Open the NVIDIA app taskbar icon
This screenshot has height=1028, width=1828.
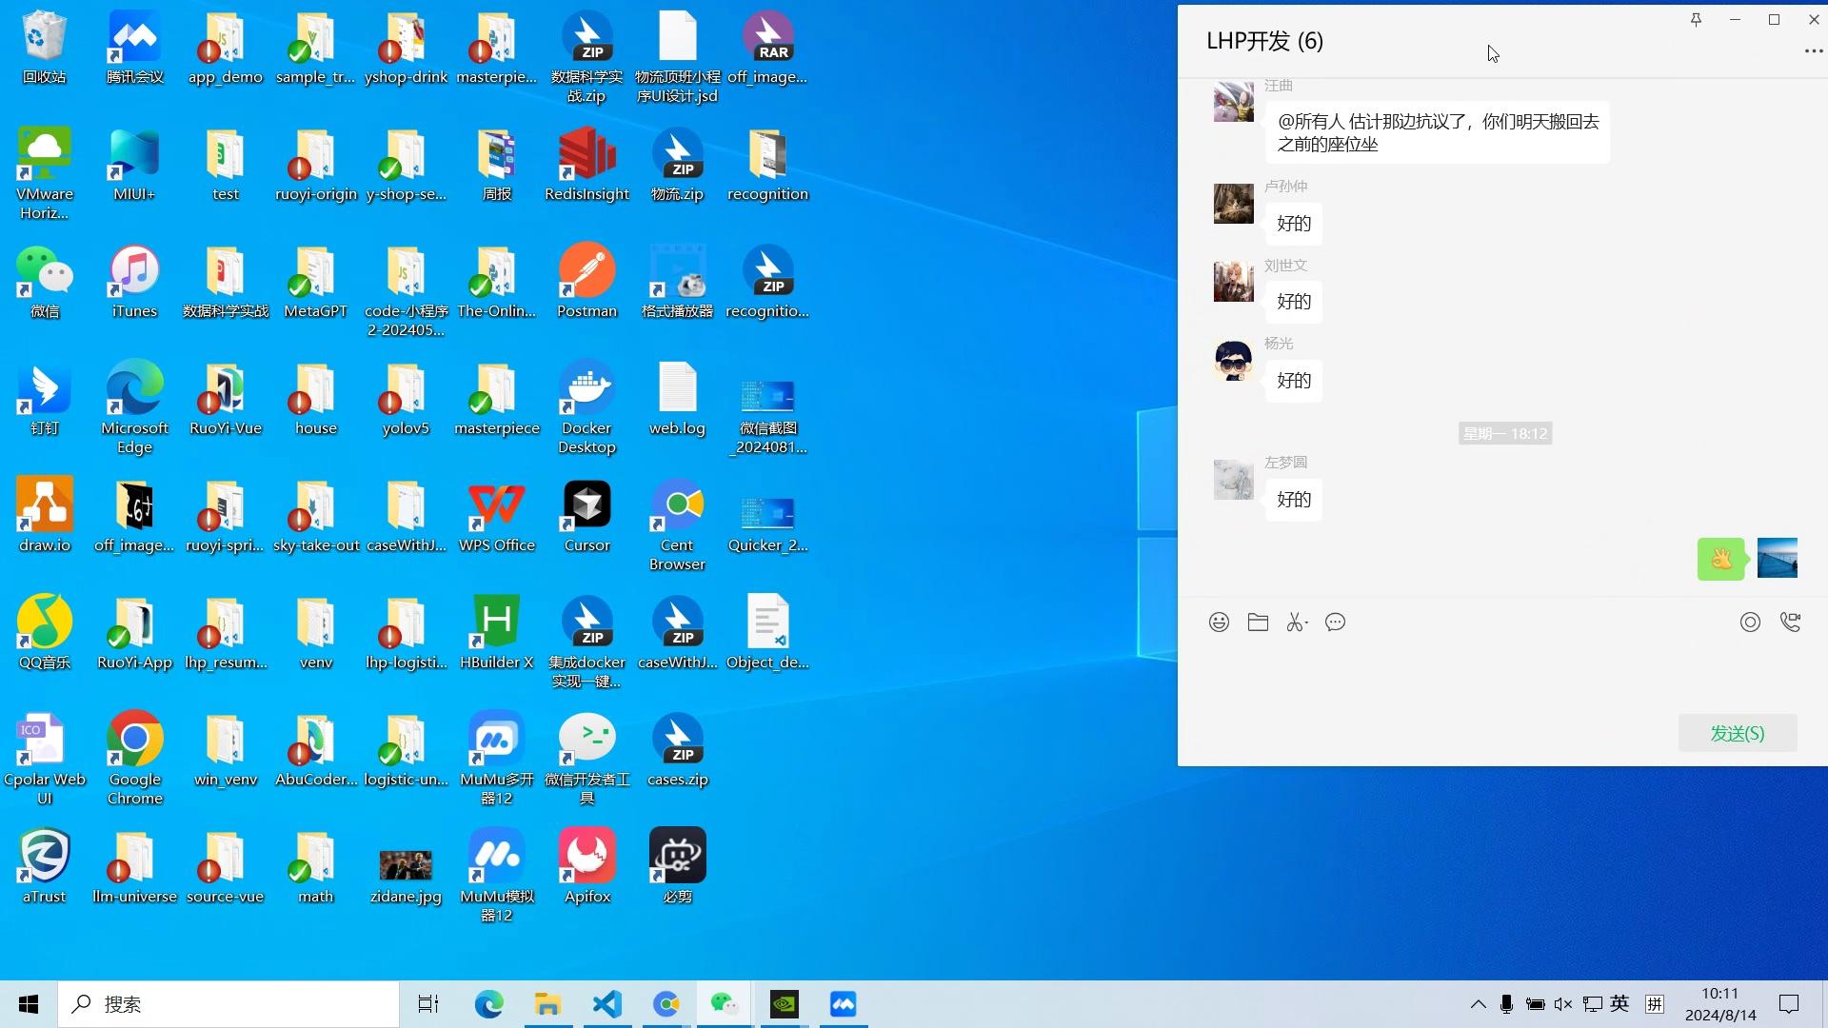point(785,1004)
